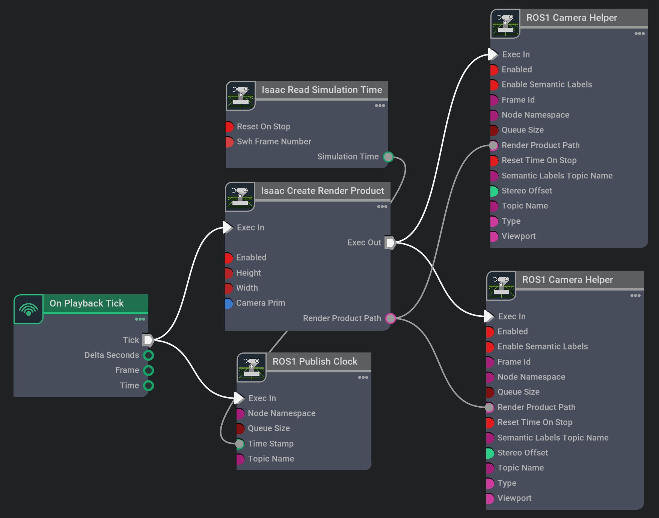This screenshot has height=518, width=659.
Task: Select the upper ROS1 Camera Helper title bar
Action: coord(584,18)
